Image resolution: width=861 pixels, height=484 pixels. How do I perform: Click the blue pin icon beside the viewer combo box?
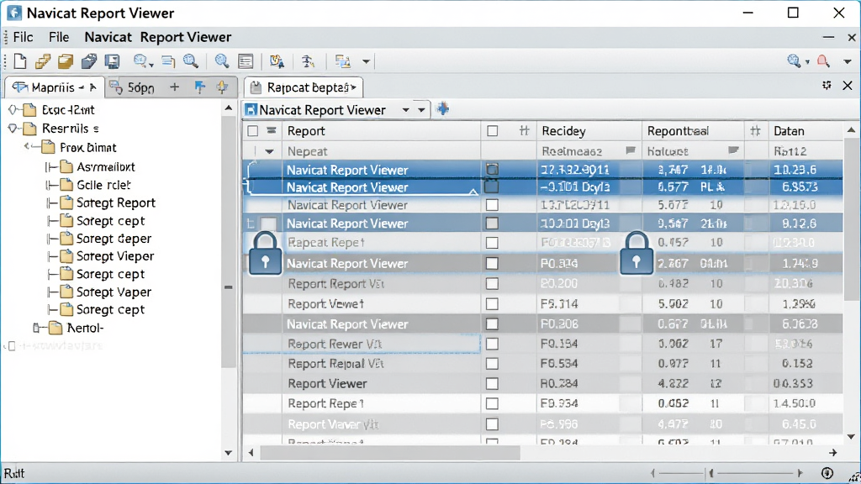tap(442, 109)
